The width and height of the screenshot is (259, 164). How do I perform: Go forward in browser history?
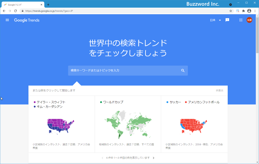tap(10, 11)
